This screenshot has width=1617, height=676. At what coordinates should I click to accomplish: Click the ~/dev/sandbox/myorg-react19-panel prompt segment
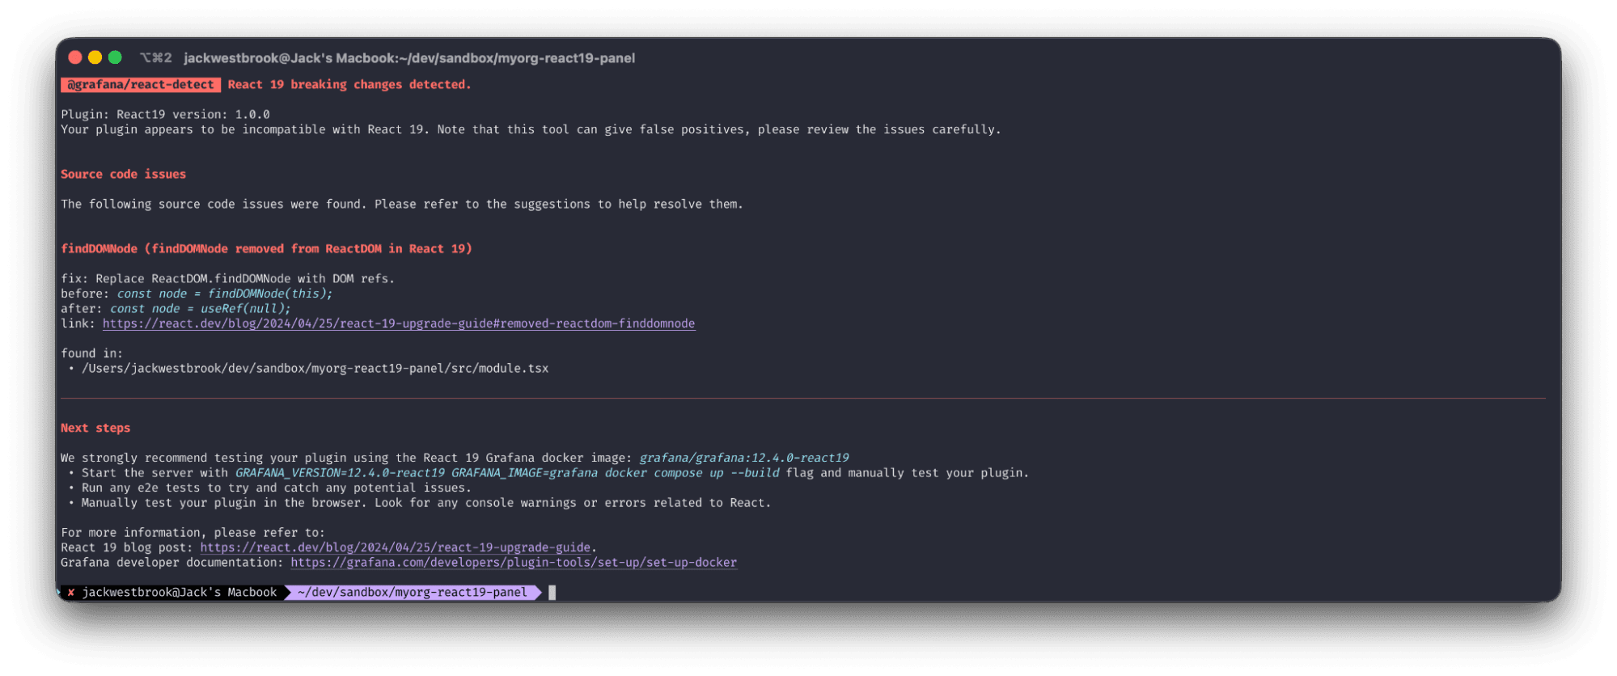tap(413, 593)
